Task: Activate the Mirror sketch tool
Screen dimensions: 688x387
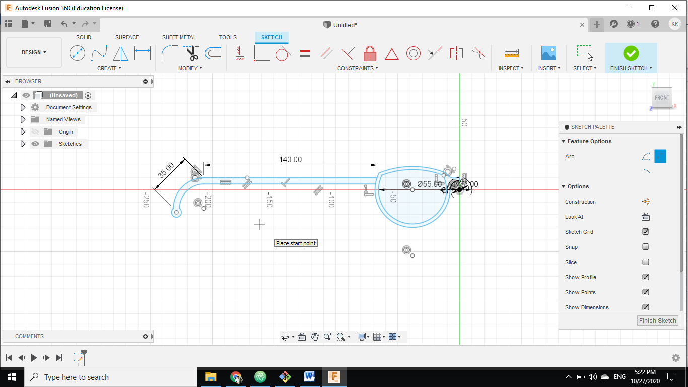Action: [120, 53]
